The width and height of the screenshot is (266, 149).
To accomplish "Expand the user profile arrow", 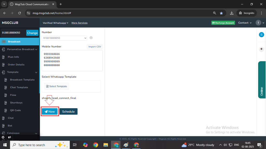I will 263,23.
